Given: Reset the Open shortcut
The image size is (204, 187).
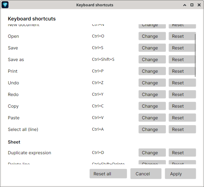Looking at the screenshot, I should pos(182,36).
